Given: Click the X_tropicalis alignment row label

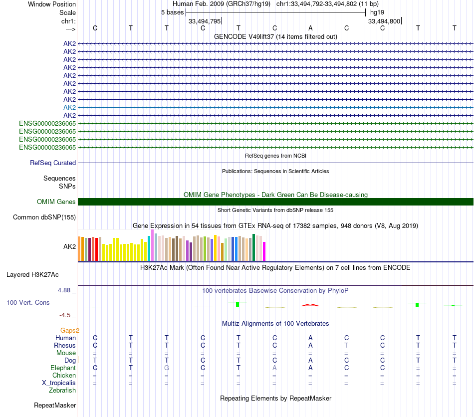Looking at the screenshot, I should pos(59,383).
